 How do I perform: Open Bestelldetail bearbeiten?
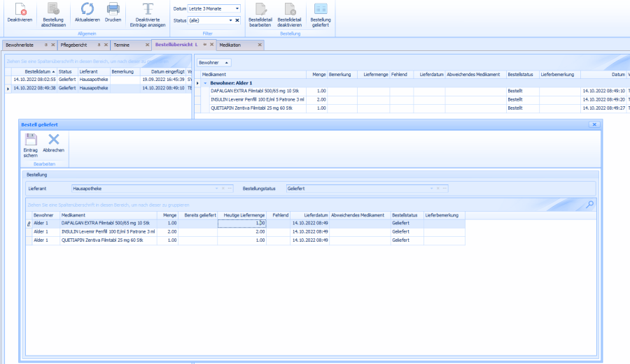[260, 10]
